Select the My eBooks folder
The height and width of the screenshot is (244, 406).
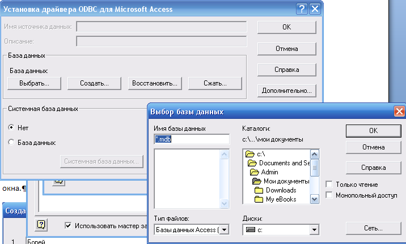[x=281, y=199]
